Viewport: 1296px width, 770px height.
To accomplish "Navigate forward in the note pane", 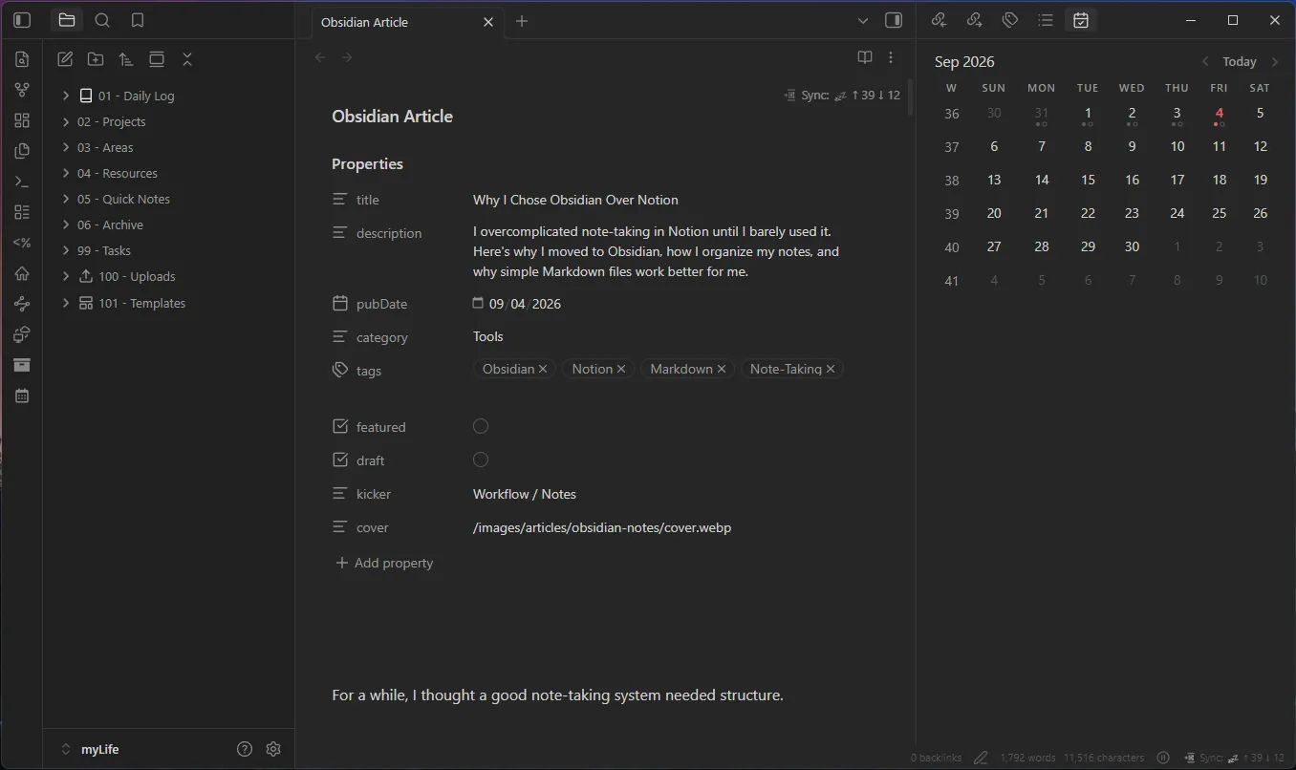I will pyautogui.click(x=347, y=57).
